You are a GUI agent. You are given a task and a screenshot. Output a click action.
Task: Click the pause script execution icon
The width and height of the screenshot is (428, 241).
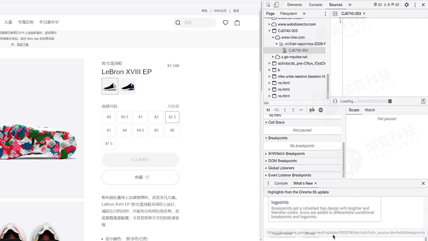click(268, 110)
